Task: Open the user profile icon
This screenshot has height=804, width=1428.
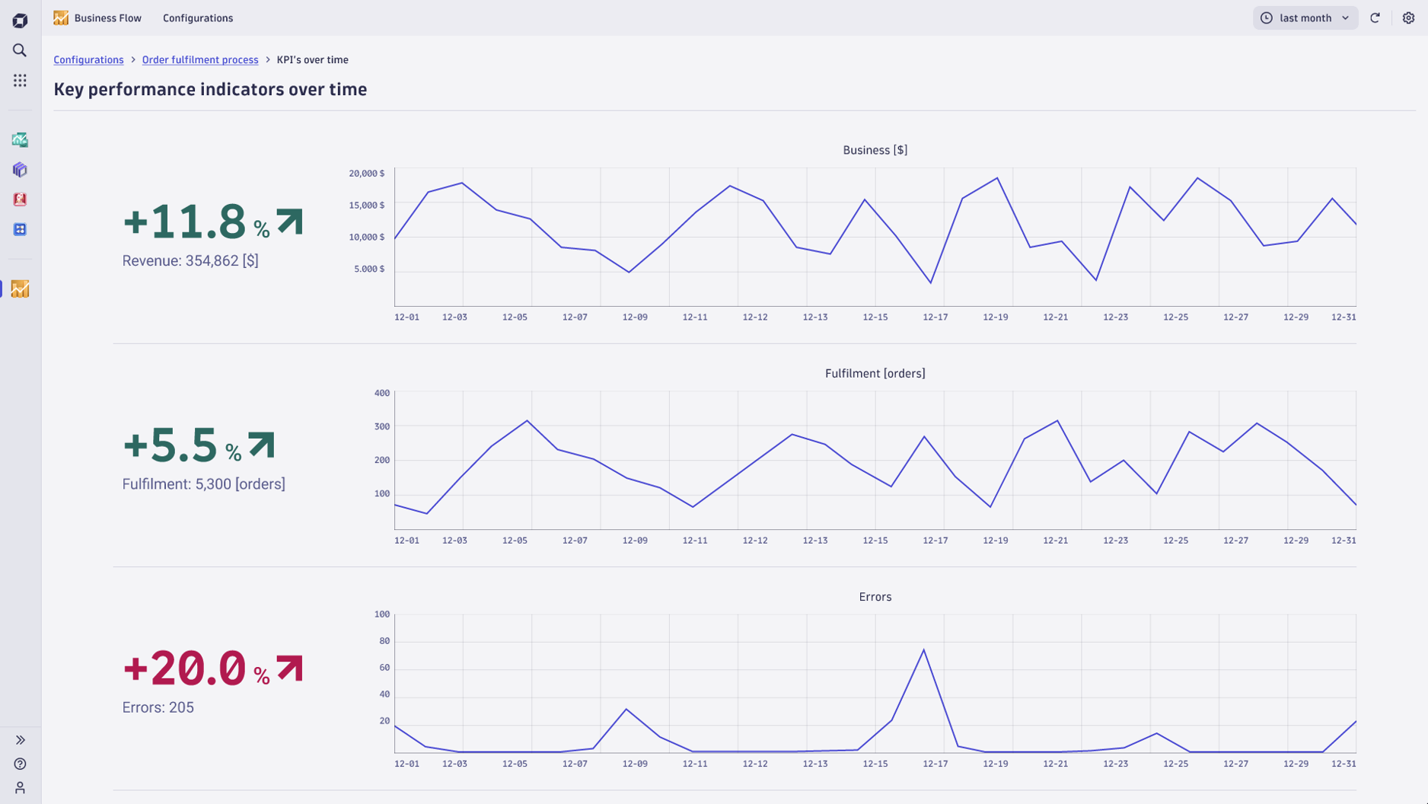Action: click(x=20, y=787)
